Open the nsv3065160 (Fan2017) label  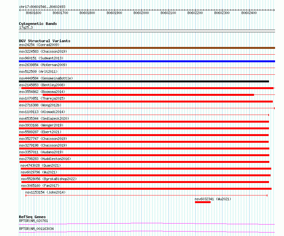click(x=40, y=186)
